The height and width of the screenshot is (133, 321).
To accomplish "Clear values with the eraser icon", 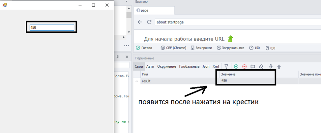I will point(261,66).
